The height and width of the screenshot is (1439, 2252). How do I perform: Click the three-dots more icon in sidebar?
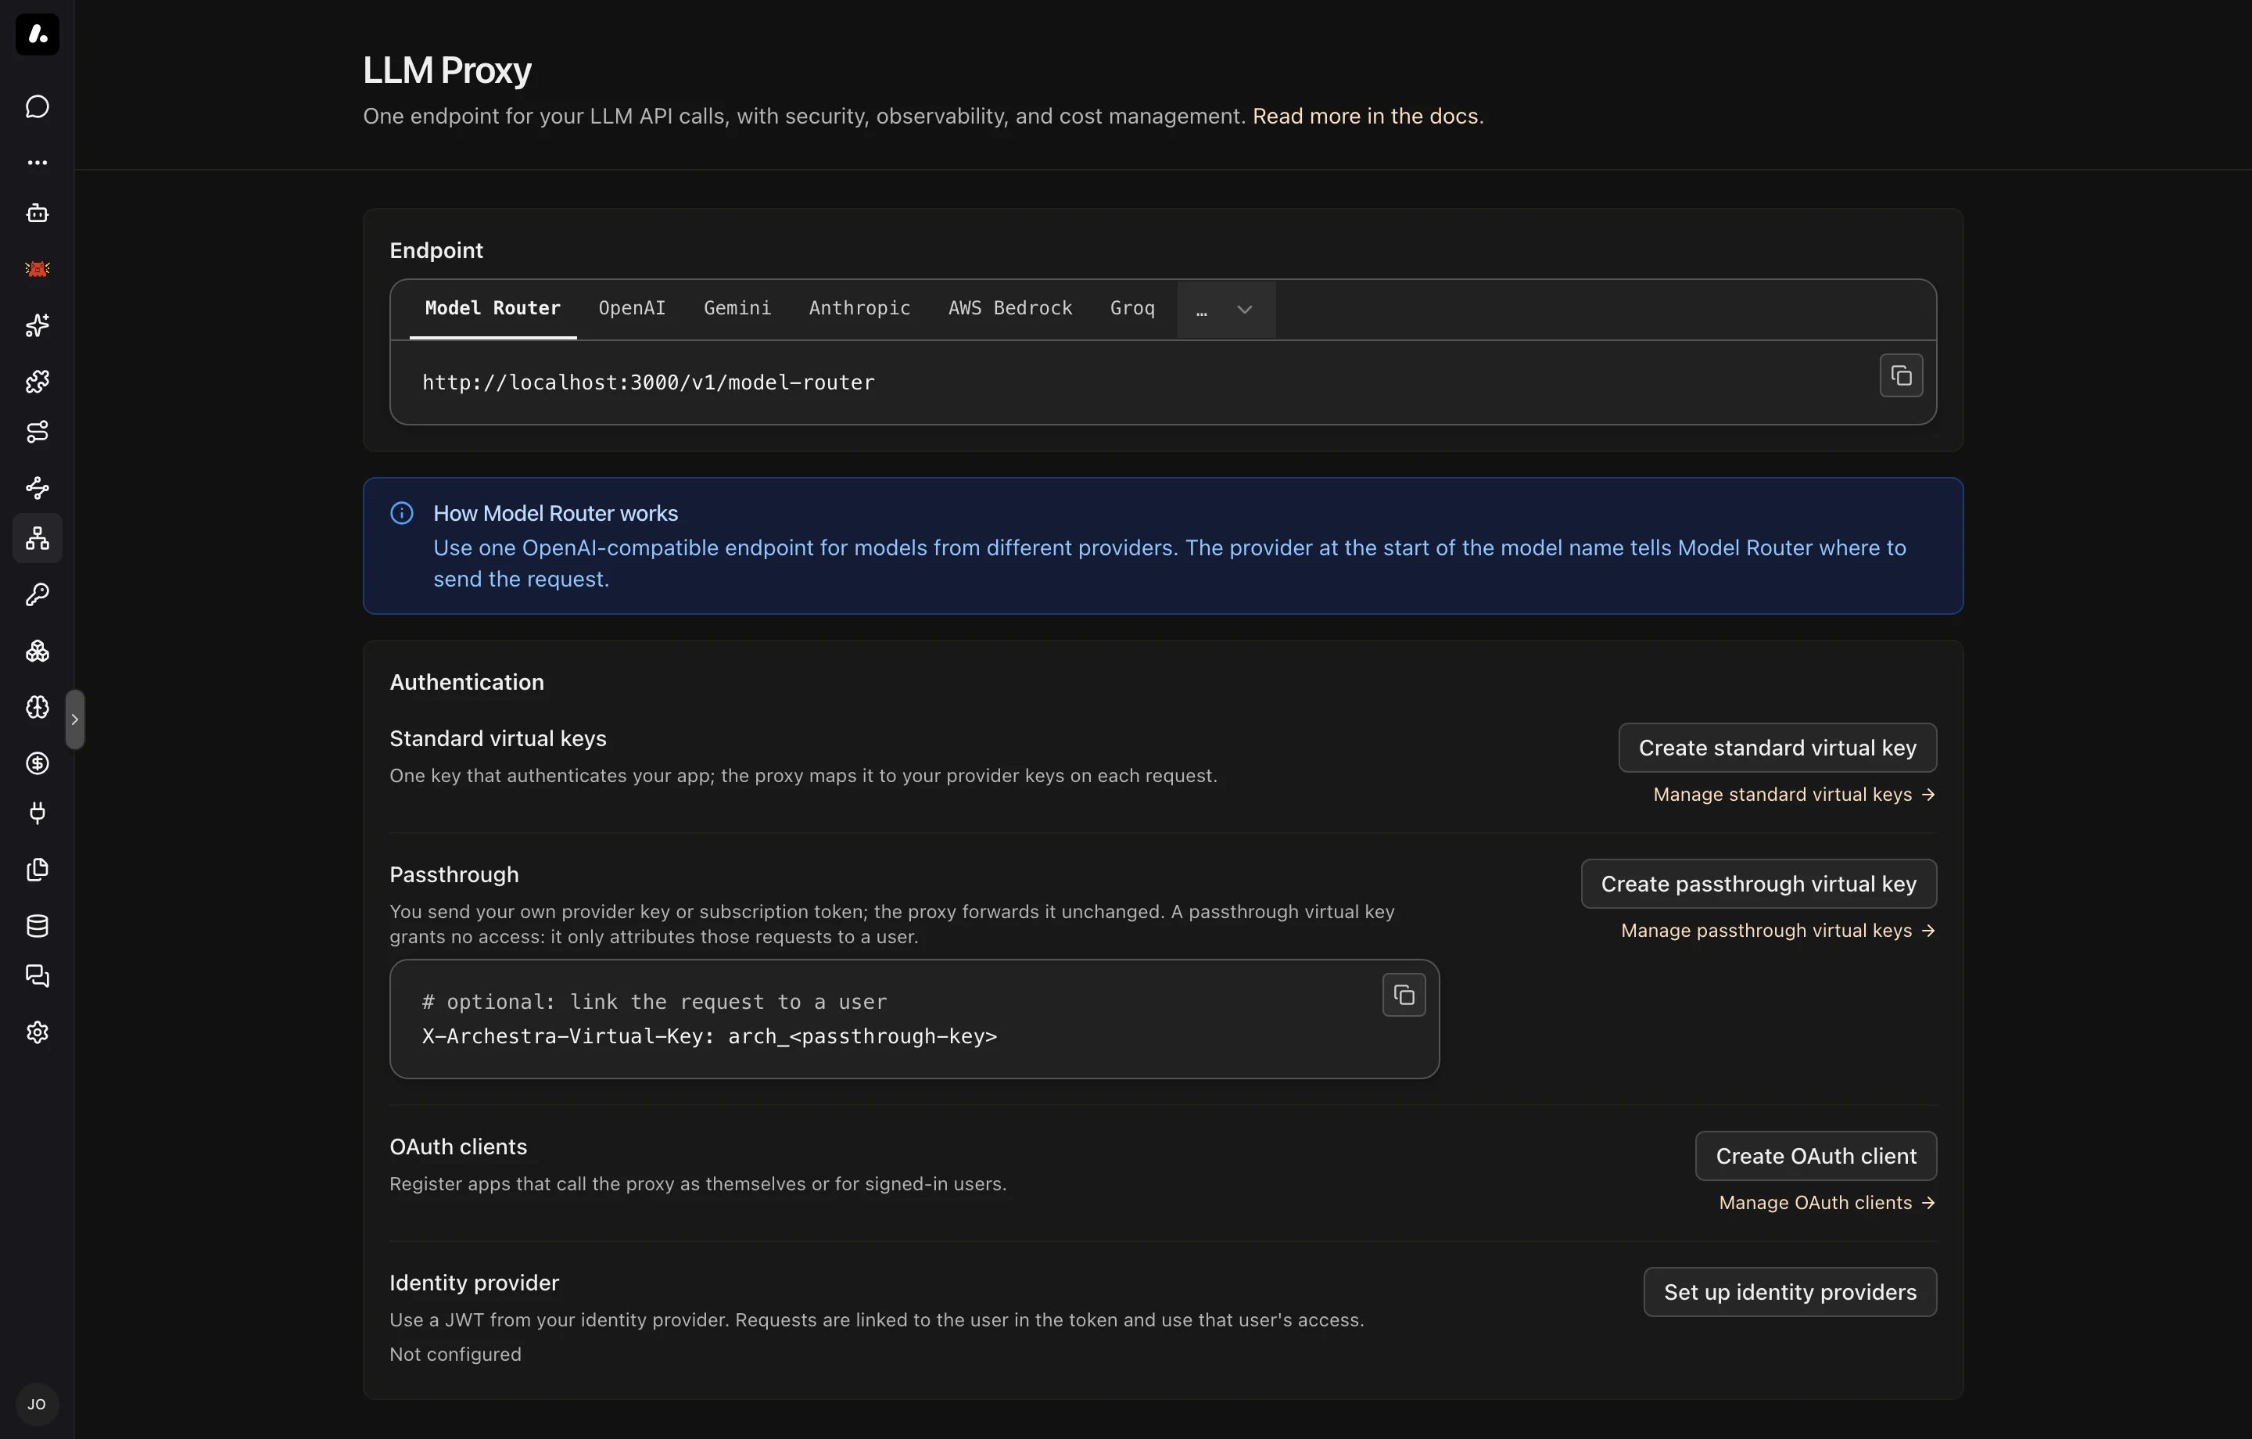click(x=38, y=163)
